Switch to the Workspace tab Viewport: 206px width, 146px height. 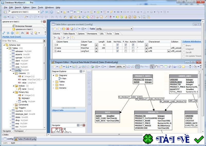click(19, 131)
